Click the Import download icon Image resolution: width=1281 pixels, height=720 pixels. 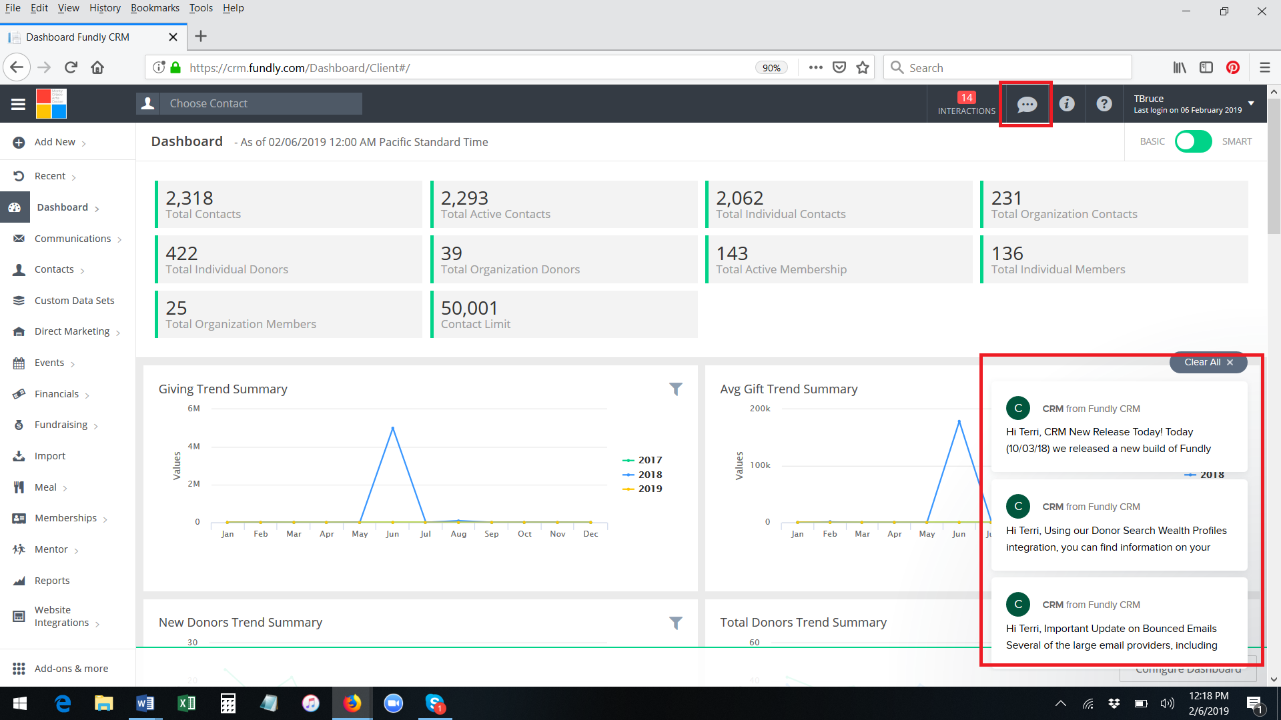[19, 456]
